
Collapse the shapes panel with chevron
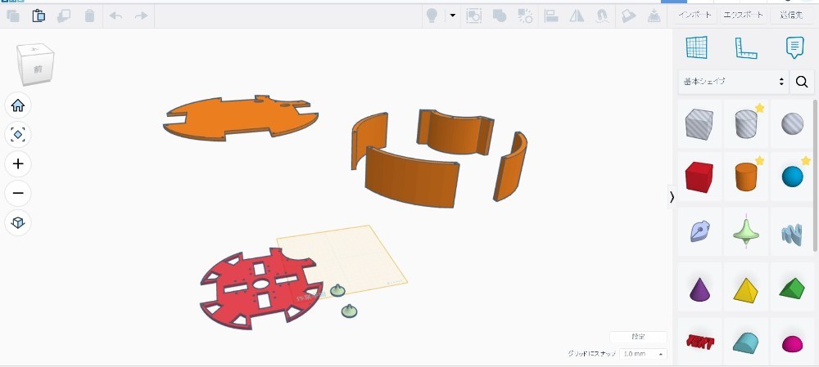click(x=672, y=197)
